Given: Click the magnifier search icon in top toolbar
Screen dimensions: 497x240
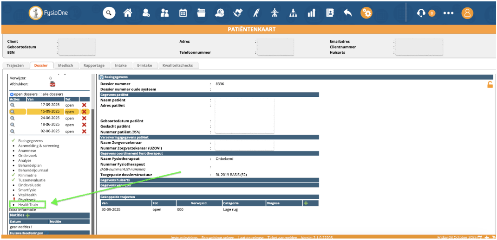Looking at the screenshot, I should pyautogui.click(x=109, y=13).
